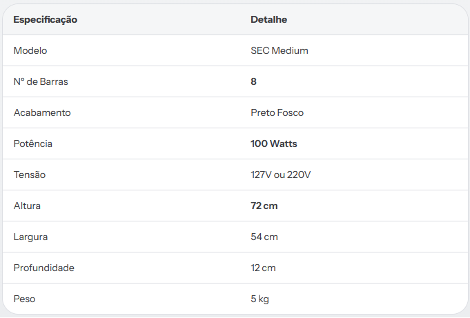Select the Modelo row label
The image size is (470, 318).
(30, 50)
